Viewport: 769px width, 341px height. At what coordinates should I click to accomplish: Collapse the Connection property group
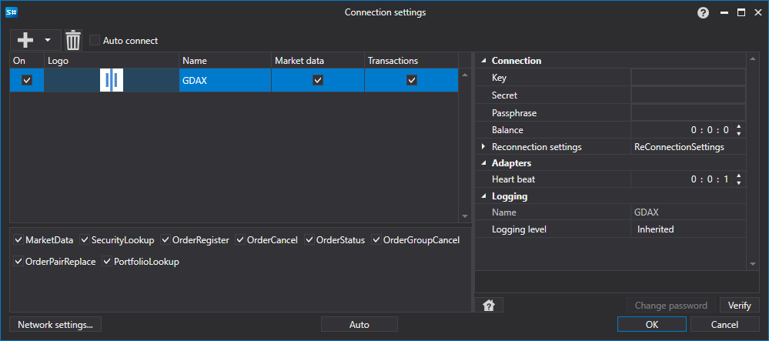click(x=484, y=61)
